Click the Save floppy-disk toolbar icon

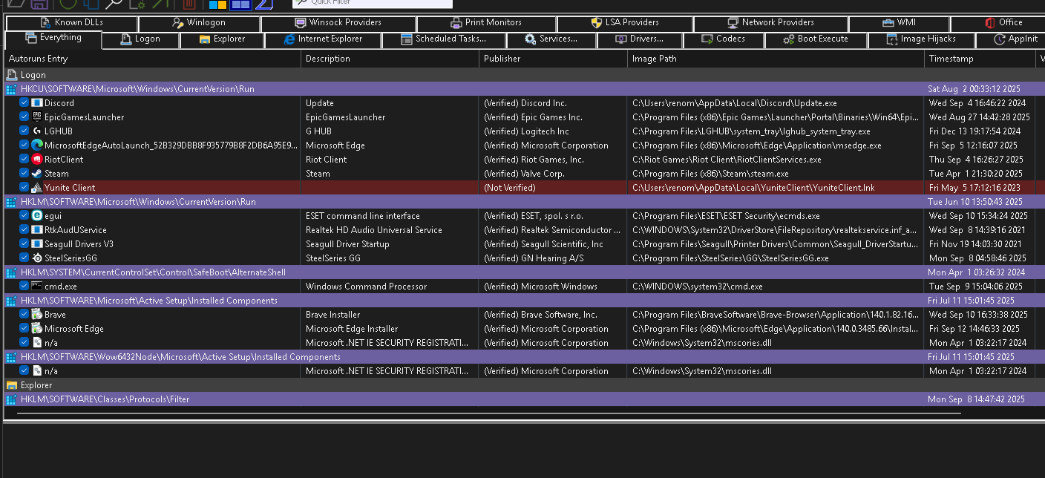pyautogui.click(x=41, y=4)
